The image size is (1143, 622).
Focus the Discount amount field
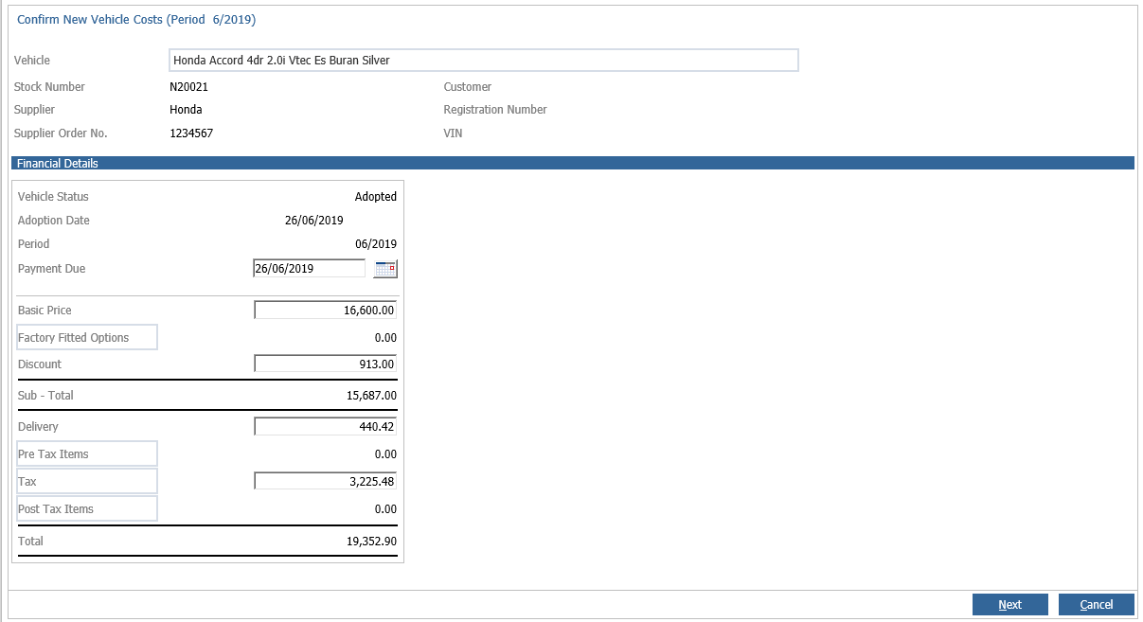[326, 364]
